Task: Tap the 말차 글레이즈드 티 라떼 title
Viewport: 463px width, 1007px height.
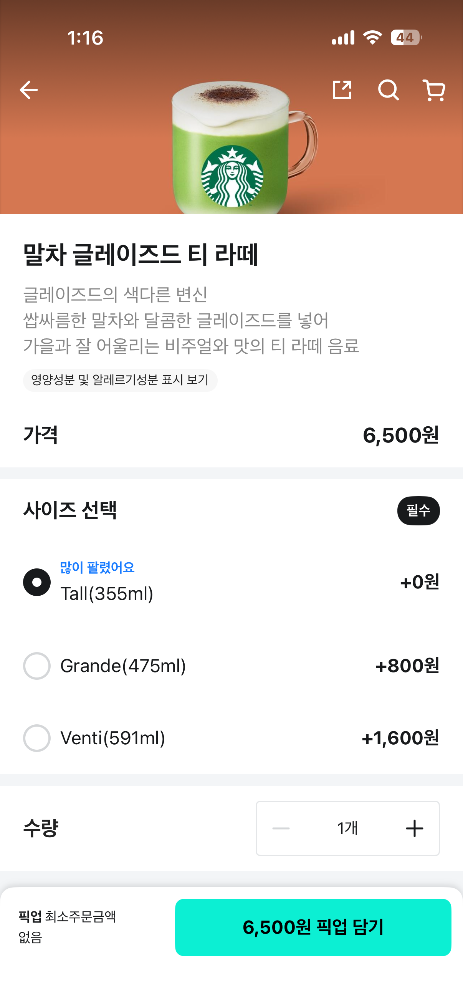Action: pos(141,255)
